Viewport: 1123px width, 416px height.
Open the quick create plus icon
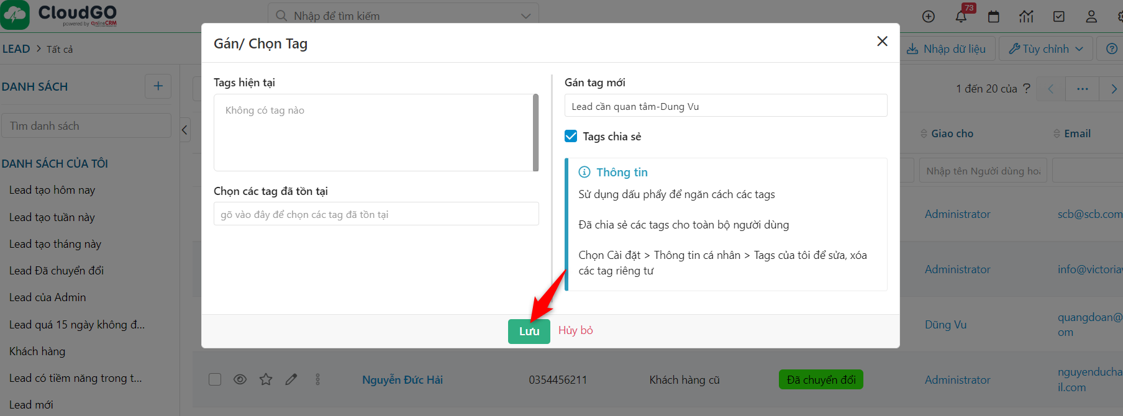click(x=929, y=17)
